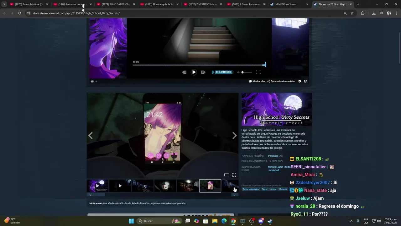Image resolution: width=401 pixels, height=226 pixels.
Task: Select the second video thumbnail
Action: click(120, 186)
